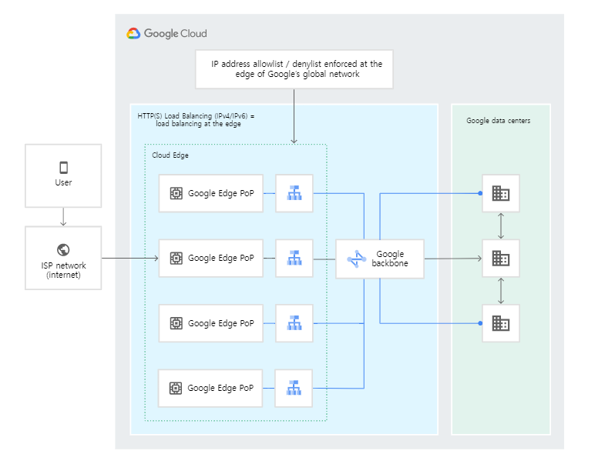Select the bottom data center building icon
This screenshot has height=454, width=615.
501,323
